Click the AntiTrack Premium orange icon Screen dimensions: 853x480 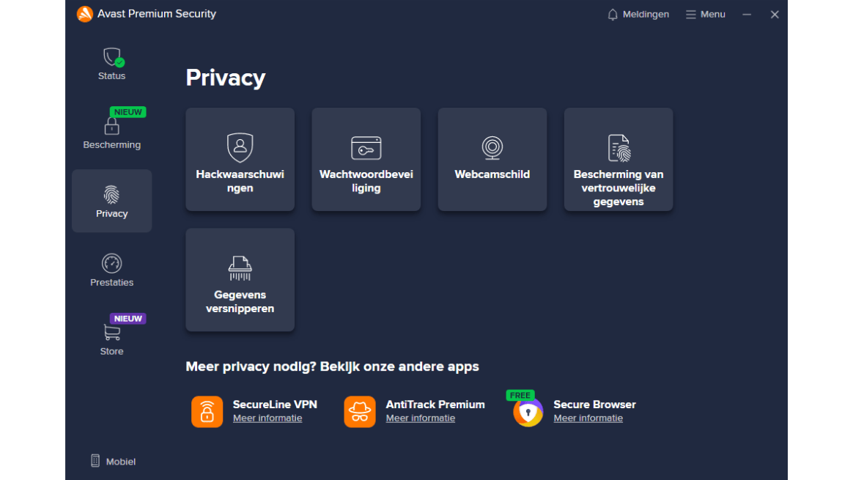(359, 412)
